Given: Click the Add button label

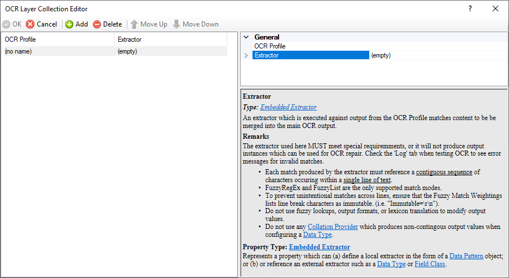Looking at the screenshot, I should [82, 24].
